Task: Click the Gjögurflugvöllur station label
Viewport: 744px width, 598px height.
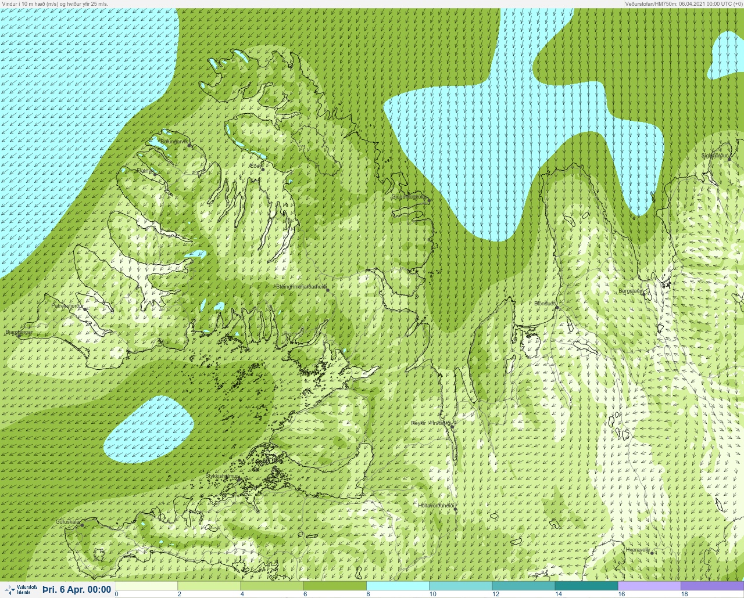Action: click(x=410, y=197)
